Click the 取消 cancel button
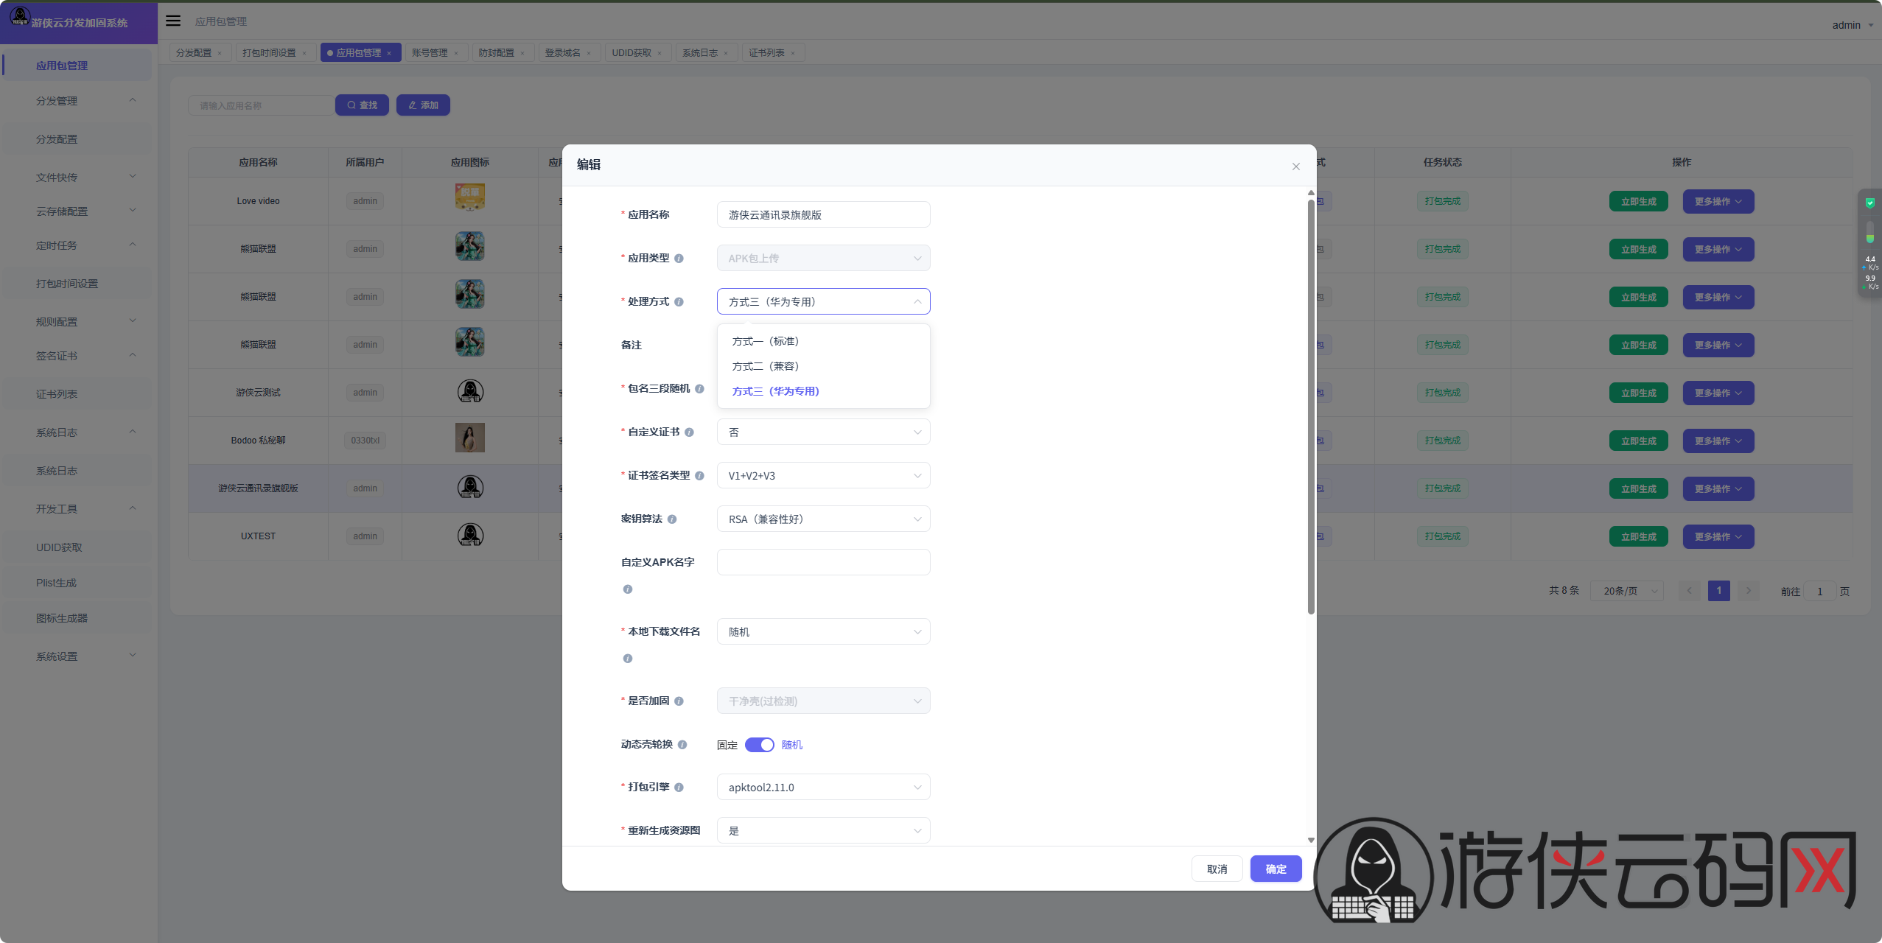Viewport: 1882px width, 943px height. tap(1217, 869)
